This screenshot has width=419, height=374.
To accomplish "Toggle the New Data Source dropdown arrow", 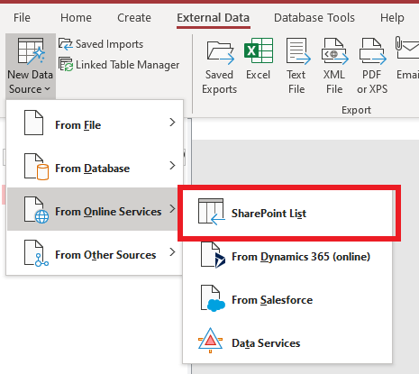I will tap(47, 89).
